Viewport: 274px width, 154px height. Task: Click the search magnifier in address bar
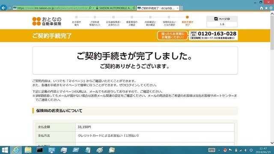90,8
